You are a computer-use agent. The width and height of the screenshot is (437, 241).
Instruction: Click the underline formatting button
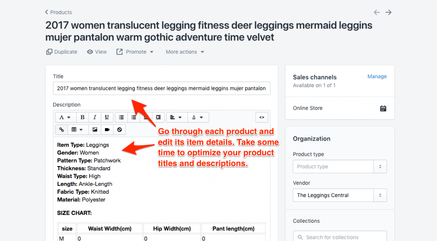point(107,117)
